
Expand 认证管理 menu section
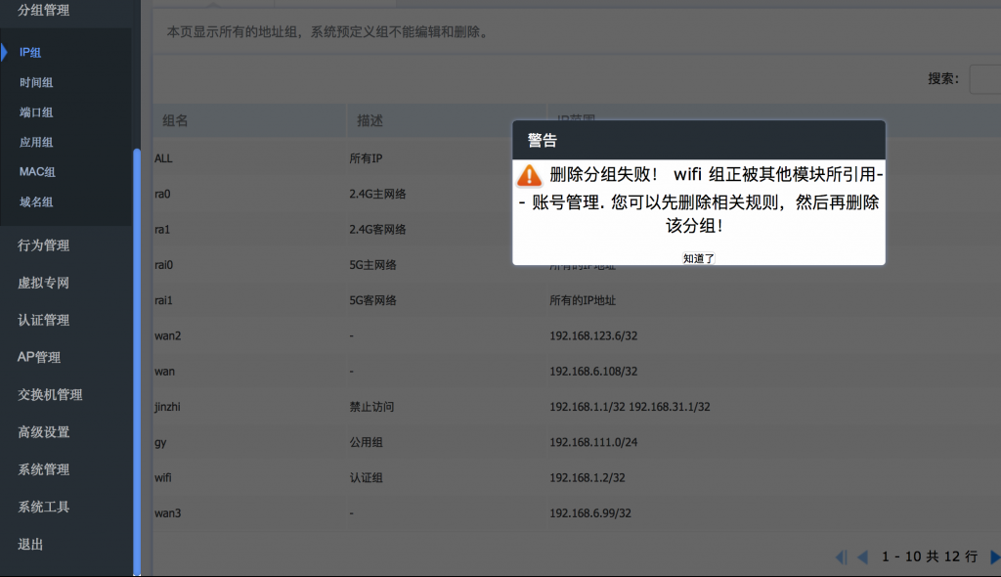pyautogui.click(x=43, y=320)
